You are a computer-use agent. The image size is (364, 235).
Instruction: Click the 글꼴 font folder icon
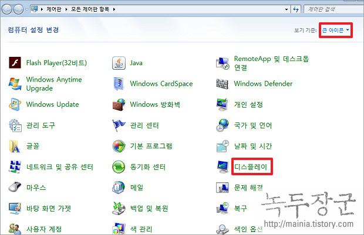click(15, 147)
